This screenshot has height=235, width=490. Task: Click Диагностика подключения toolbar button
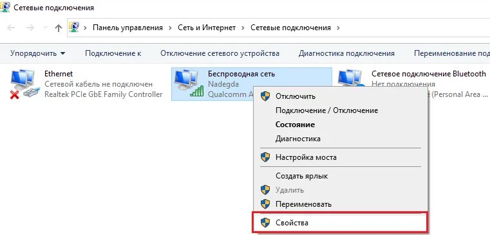(346, 53)
